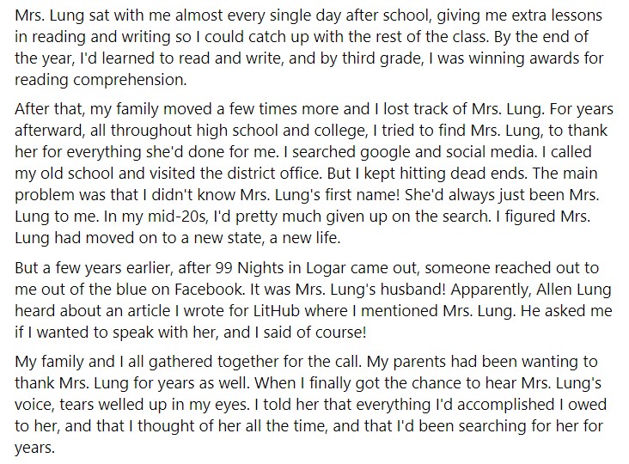
Task: Click the phrase "reading comprehension."
Action: pos(101,80)
